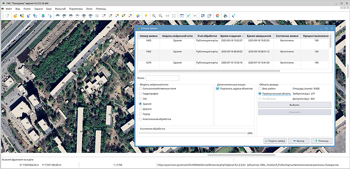Click the Поиск input field
The width and height of the screenshot is (350, 169).
pos(162,78)
